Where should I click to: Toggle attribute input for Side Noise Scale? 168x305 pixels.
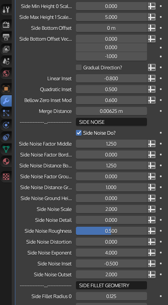(x=151, y=209)
